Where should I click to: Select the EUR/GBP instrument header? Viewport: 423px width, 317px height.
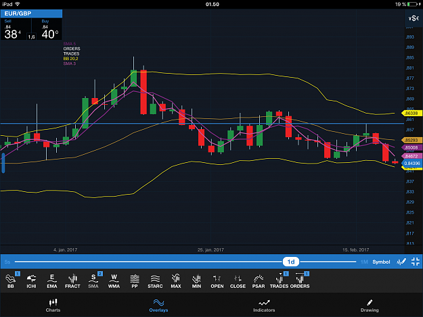tap(31, 14)
